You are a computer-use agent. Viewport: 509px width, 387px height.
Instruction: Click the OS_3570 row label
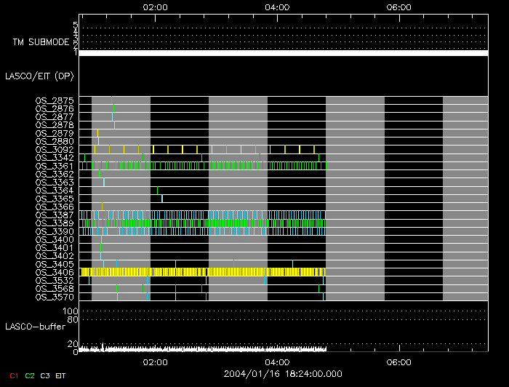coord(55,297)
